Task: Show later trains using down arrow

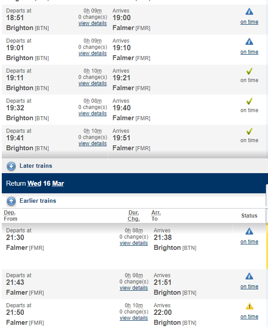Action: (x=11, y=166)
